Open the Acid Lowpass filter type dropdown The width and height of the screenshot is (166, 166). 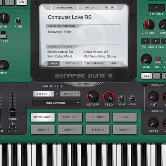pyautogui.click(x=57, y=103)
